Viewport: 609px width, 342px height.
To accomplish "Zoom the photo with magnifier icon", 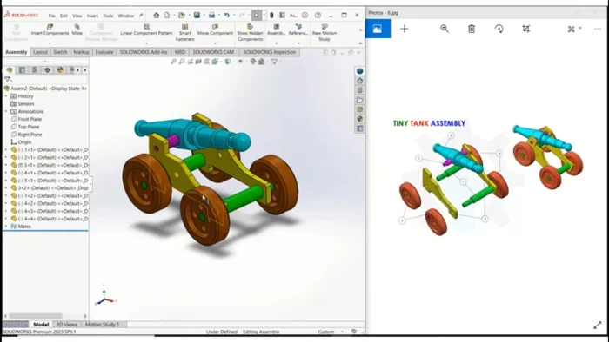I will [x=445, y=29].
